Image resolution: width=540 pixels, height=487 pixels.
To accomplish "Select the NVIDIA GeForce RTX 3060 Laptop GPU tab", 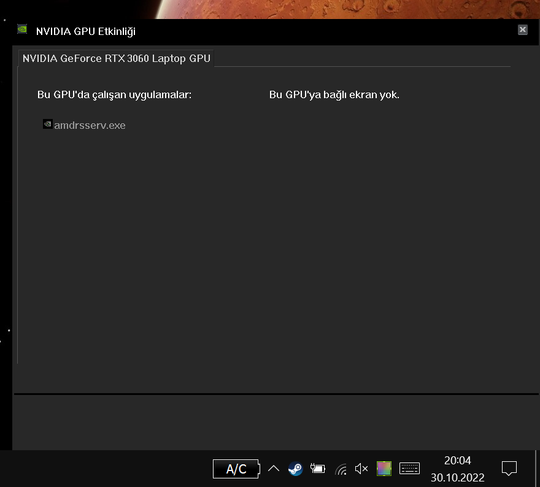I will coord(116,58).
